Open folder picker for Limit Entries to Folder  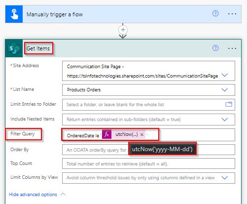coord(229,104)
